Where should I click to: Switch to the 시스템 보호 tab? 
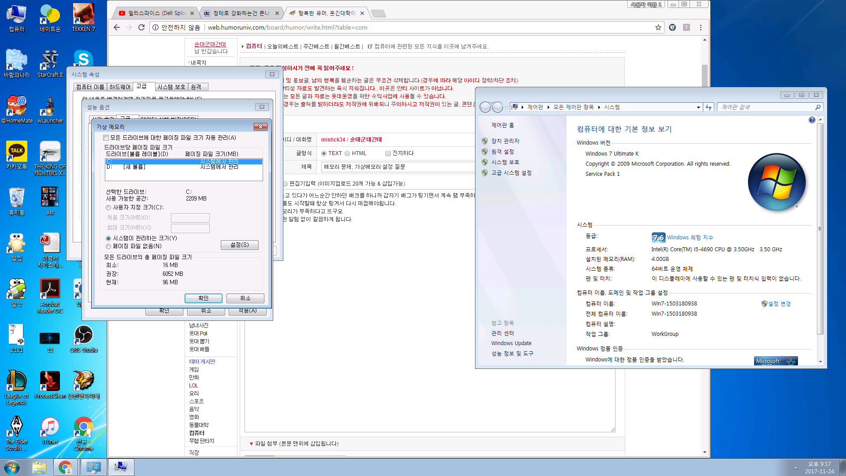tap(171, 87)
